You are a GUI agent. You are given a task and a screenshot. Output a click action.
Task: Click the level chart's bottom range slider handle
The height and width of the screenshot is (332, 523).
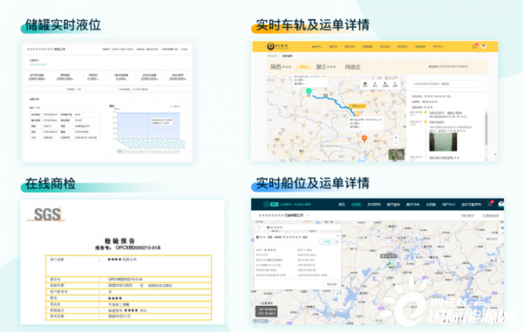coord(119,152)
